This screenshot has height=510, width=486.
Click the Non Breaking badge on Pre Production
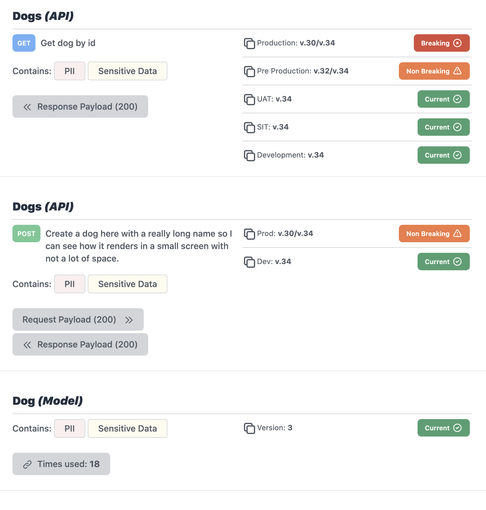(434, 71)
